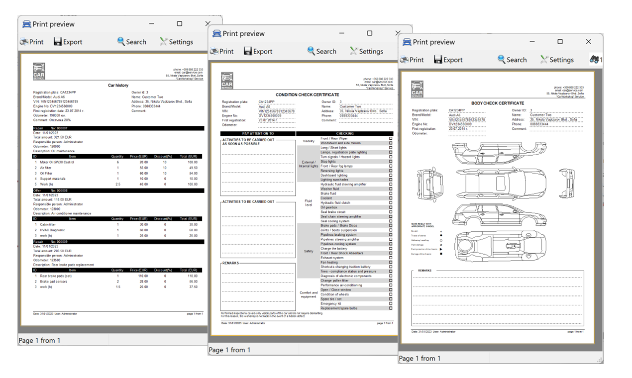
Task: Open Search in the Body Check Certificate window
Action: click(x=512, y=60)
